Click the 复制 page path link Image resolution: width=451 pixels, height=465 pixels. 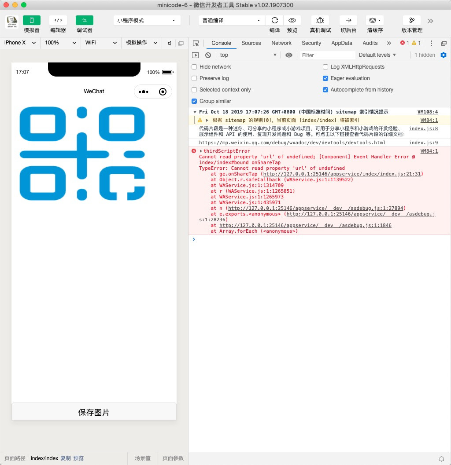click(66, 458)
